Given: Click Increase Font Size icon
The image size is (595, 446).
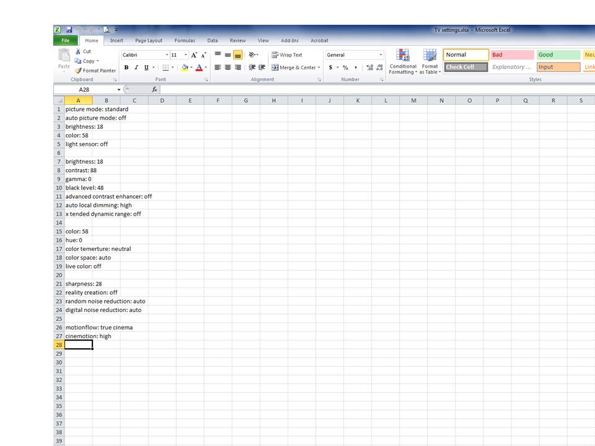Looking at the screenshot, I should coord(194,55).
